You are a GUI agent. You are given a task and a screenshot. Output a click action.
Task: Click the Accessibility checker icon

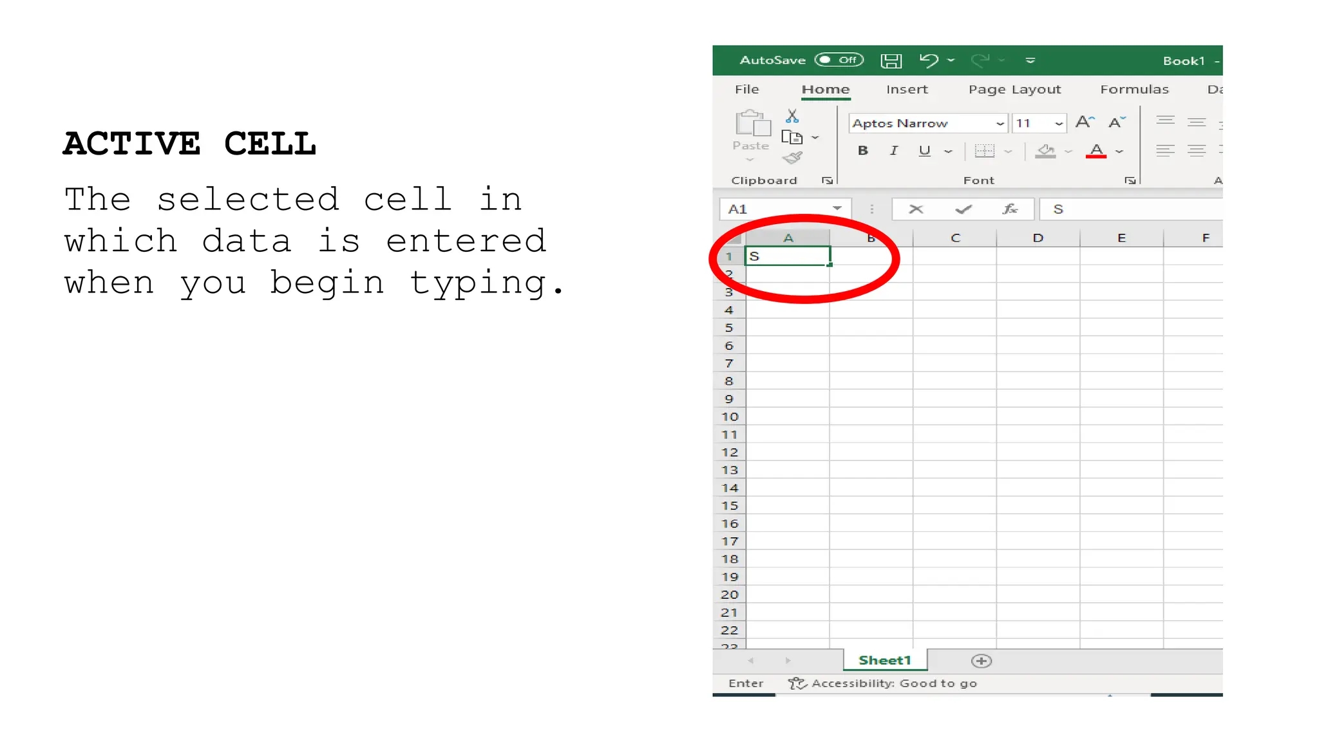tap(797, 683)
